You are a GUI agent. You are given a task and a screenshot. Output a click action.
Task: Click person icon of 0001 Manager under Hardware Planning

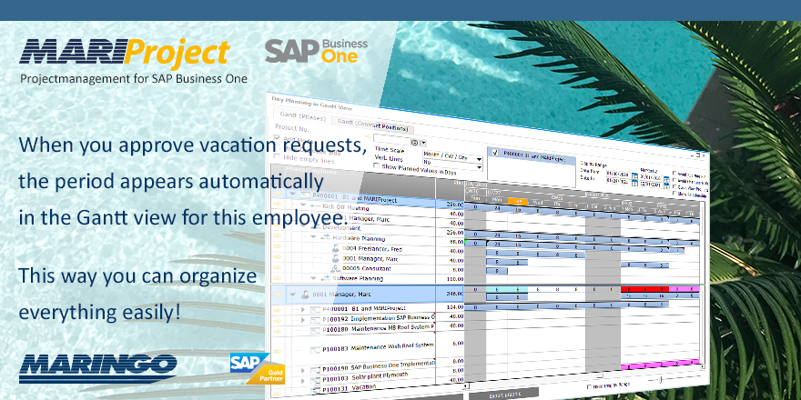coord(336,258)
